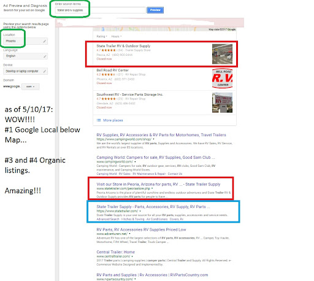The height and width of the screenshot is (281, 314).
Task: Open Central Trailer: Home result
Action: (x=115, y=252)
